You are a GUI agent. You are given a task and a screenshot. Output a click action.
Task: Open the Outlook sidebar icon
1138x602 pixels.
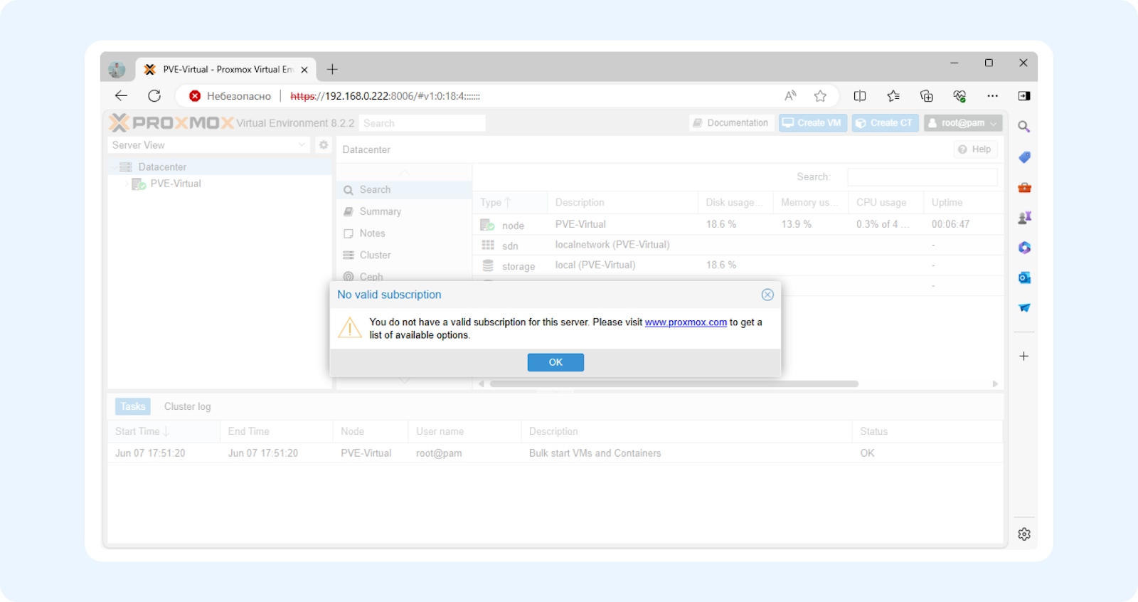pos(1024,278)
